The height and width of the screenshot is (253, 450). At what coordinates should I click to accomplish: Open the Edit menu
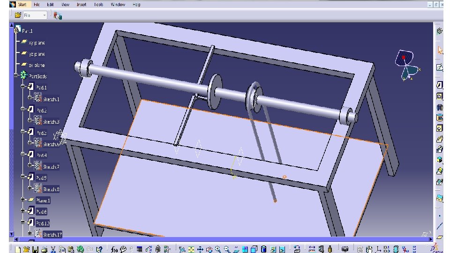point(50,5)
